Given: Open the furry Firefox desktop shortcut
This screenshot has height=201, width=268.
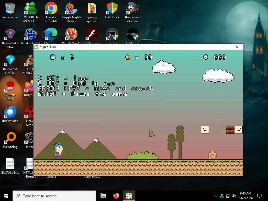Looking at the screenshot, I should tap(29, 89).
